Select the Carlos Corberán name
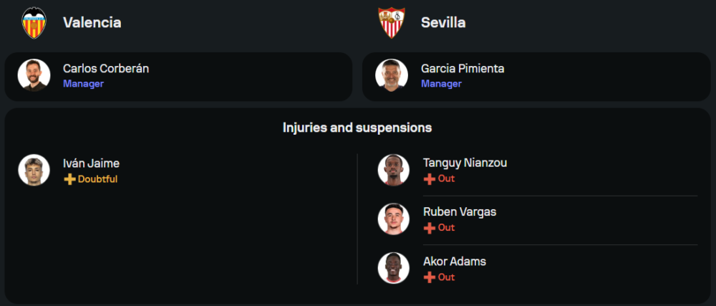Screen dimensions: 716x306 [x=106, y=69]
